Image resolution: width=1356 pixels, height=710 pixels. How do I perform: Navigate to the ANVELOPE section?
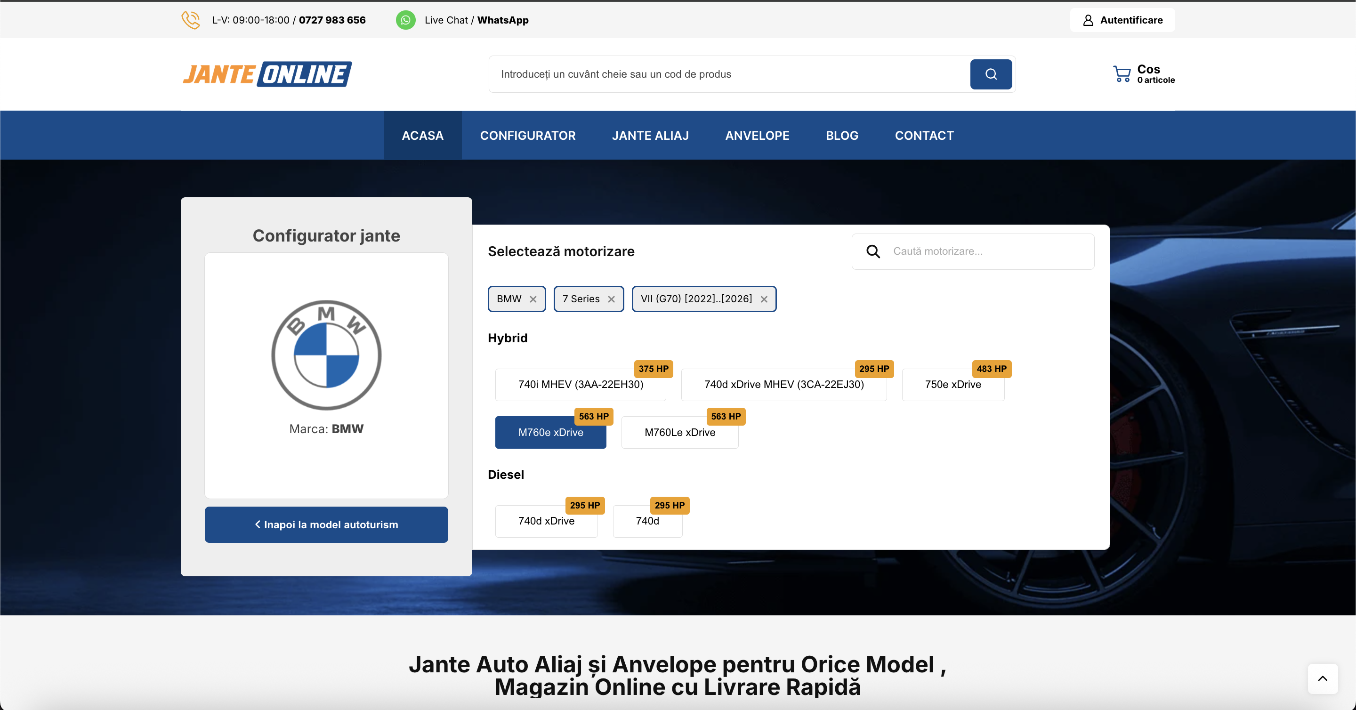pyautogui.click(x=757, y=135)
